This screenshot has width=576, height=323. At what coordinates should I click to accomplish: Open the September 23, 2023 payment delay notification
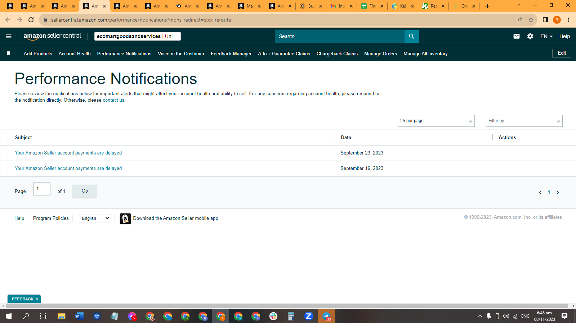click(x=68, y=153)
